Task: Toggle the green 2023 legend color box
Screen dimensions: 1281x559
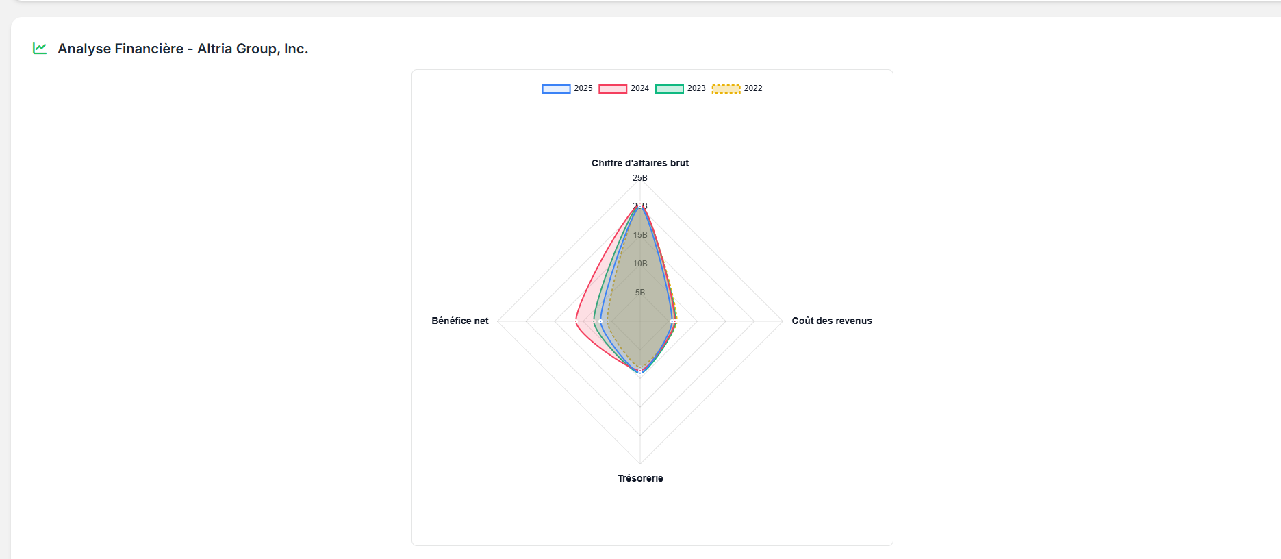Action: point(670,89)
